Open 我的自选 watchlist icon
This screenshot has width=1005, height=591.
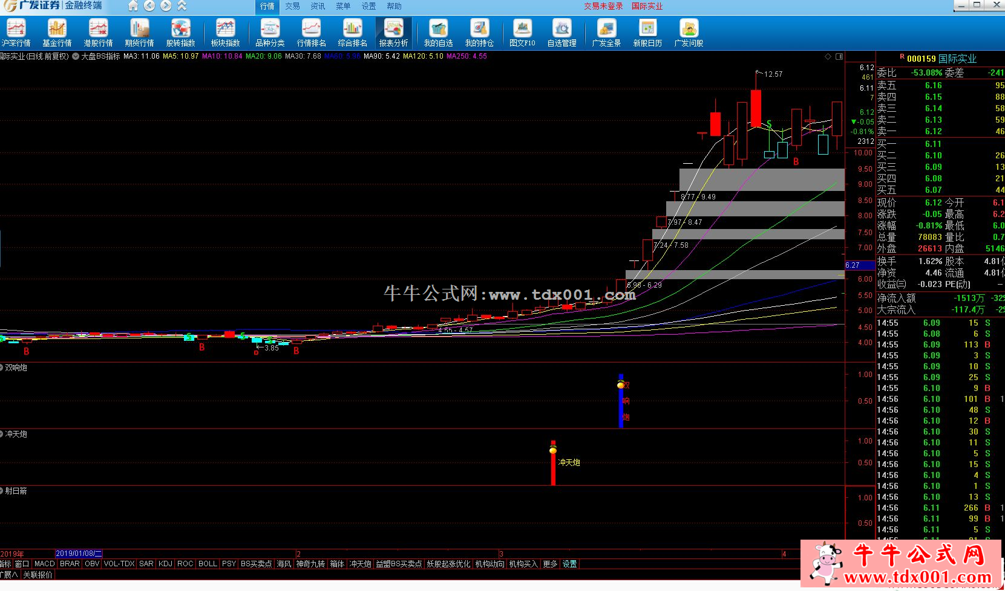coord(438,33)
